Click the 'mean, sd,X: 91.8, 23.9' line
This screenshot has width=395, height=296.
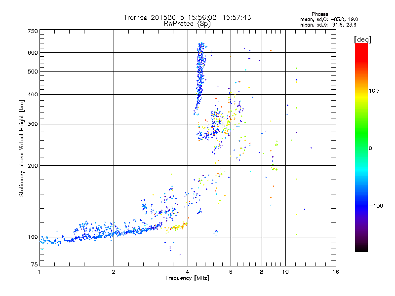pyautogui.click(x=328, y=25)
